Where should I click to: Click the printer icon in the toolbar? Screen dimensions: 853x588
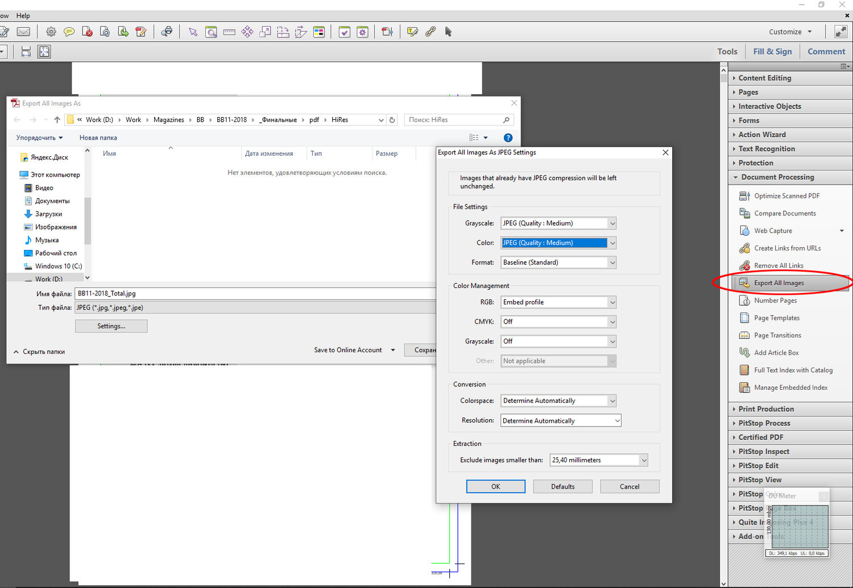coord(167,32)
